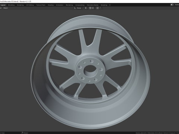Viewport: 179px width, 134px height.
Task: Open the Animation workspace tab
Action: 60,5
